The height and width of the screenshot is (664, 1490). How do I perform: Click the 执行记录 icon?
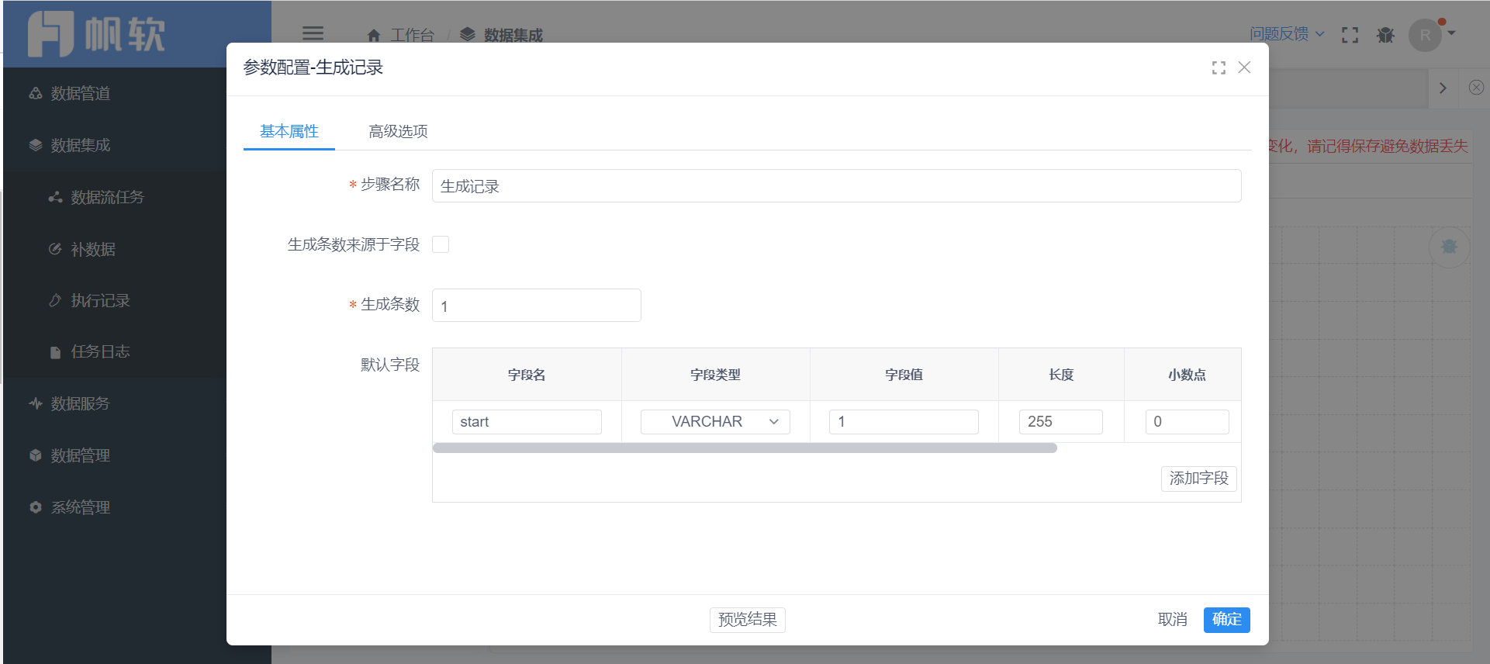(55, 300)
